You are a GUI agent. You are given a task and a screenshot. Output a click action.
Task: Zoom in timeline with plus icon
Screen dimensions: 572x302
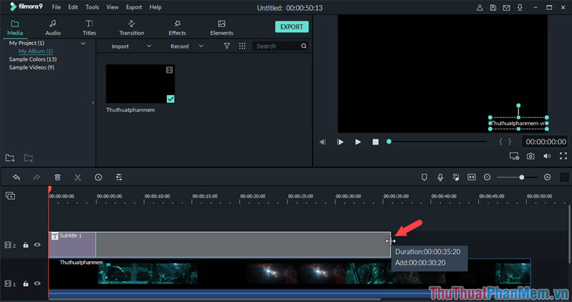pos(547,177)
